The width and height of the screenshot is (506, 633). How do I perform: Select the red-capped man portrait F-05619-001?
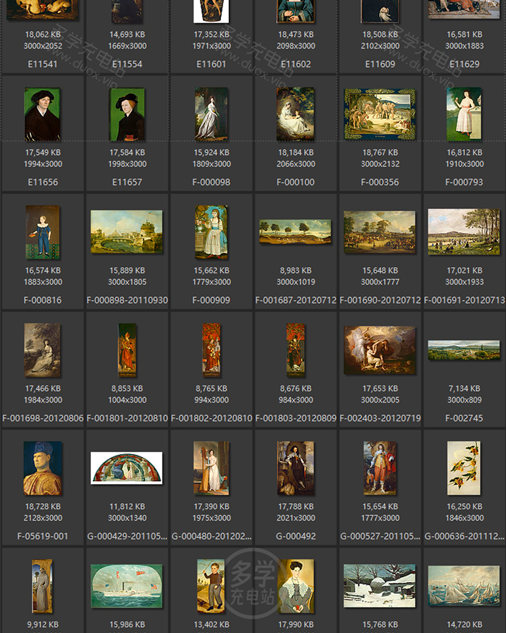42,470
